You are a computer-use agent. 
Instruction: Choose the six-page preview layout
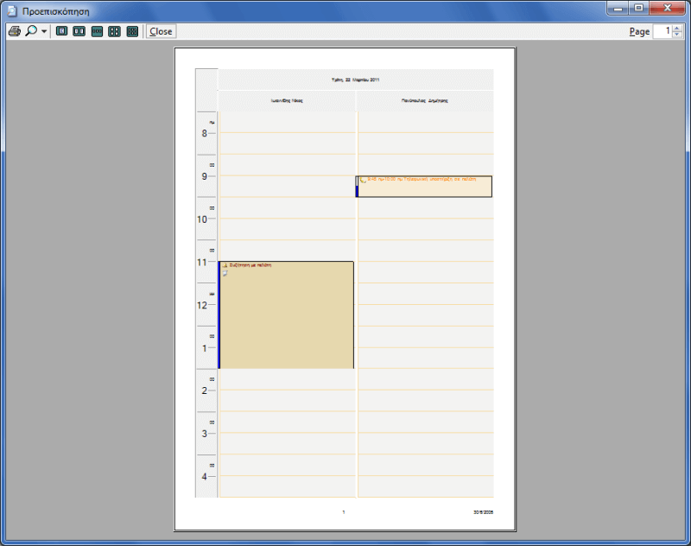coord(132,31)
